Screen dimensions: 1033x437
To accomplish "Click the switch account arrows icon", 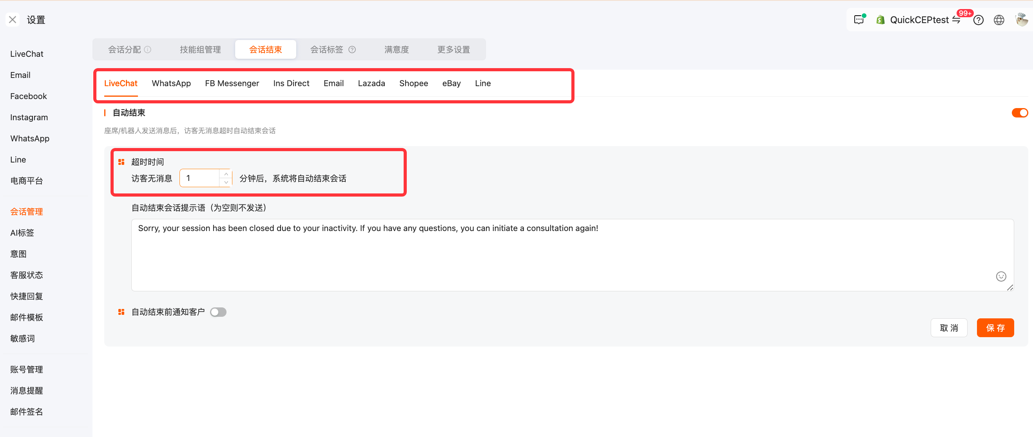I will click(x=957, y=20).
